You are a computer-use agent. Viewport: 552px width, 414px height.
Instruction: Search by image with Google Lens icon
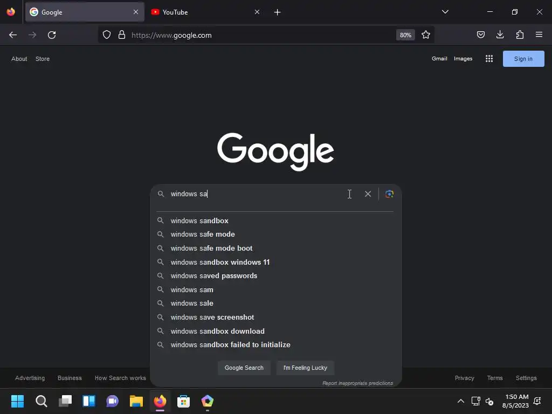(x=389, y=194)
